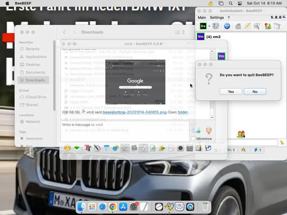The height and width of the screenshot is (215, 287).
Task: Click the chat scrollbar down arrow
Action: [x=212, y=118]
